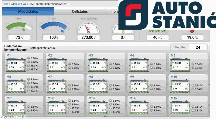Click the M12 module battery icon

[57, 107]
